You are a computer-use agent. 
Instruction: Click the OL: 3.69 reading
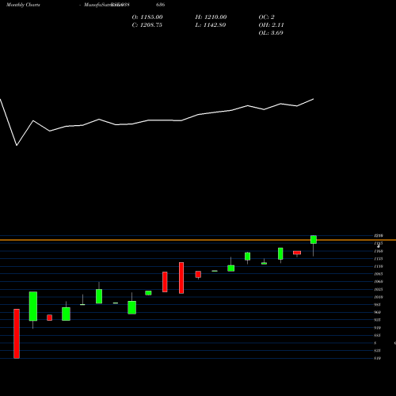tap(271, 33)
